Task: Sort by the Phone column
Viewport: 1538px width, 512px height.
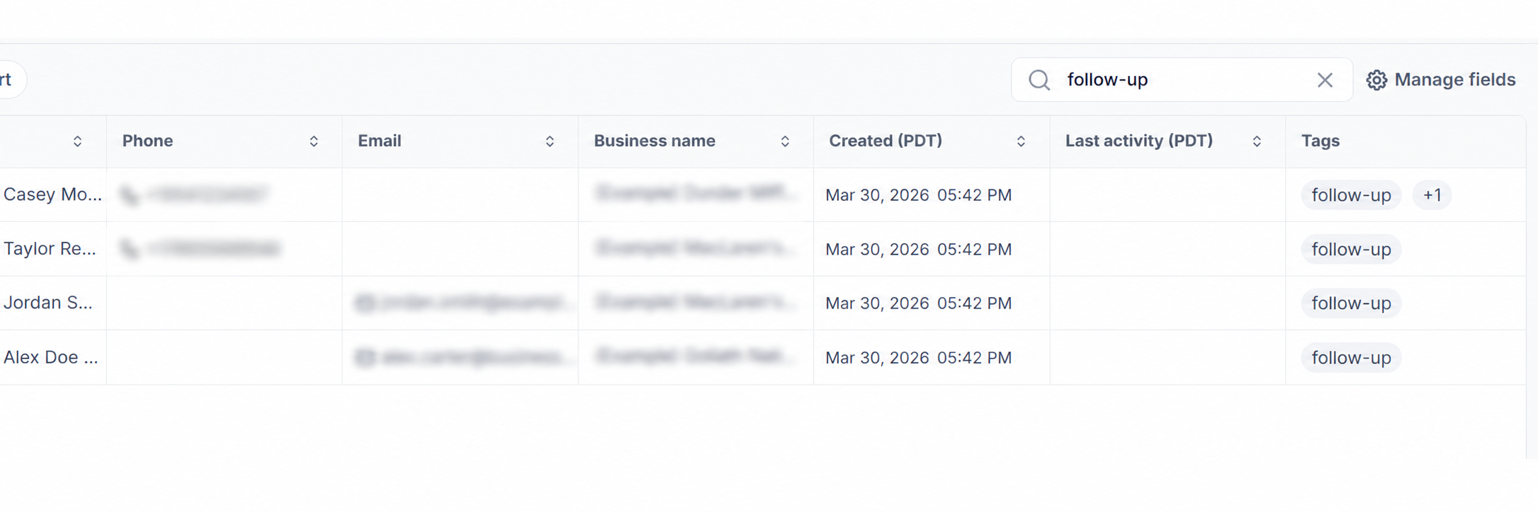Action: tap(314, 141)
